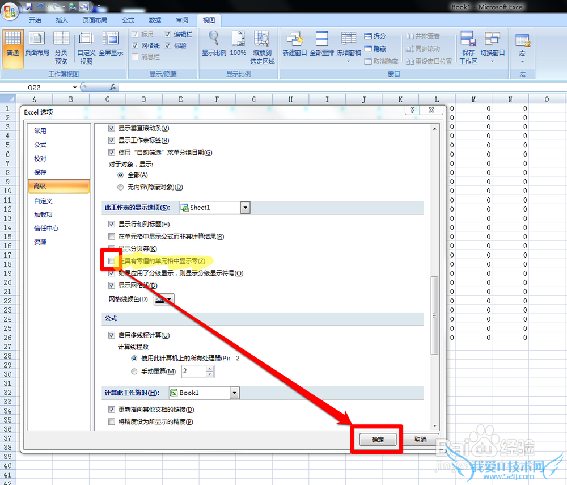Screen dimensions: 567x485
Task: Click 全部重排 arrange all icon
Action: [x=322, y=44]
